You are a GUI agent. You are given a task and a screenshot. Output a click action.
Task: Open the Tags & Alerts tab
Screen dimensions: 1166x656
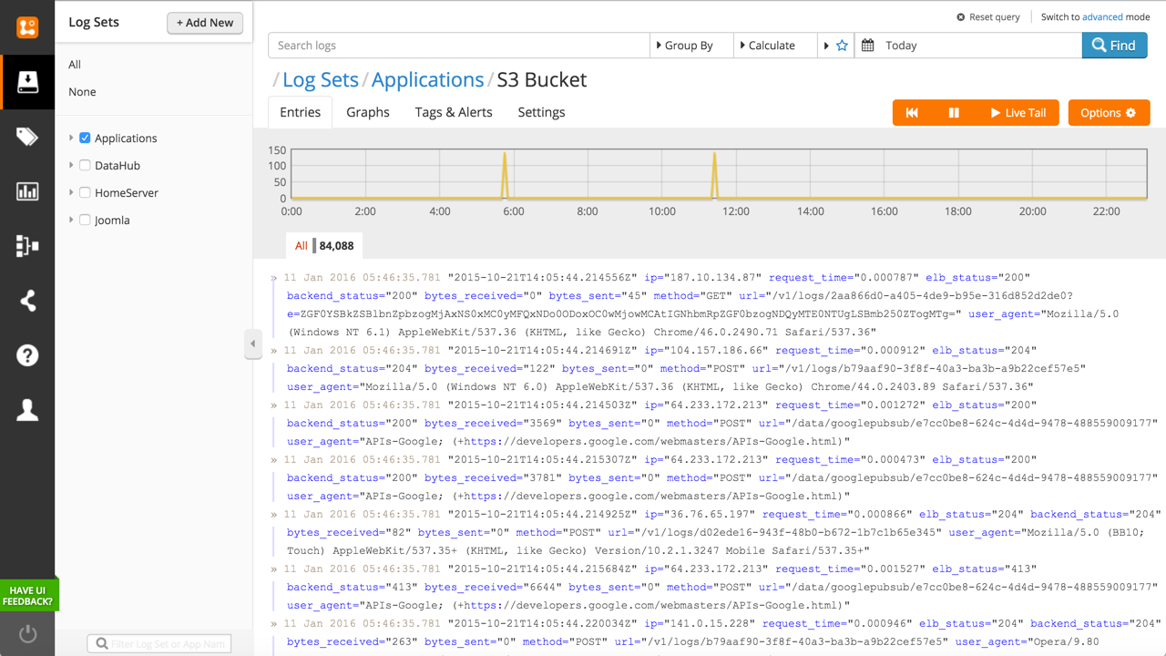454,112
